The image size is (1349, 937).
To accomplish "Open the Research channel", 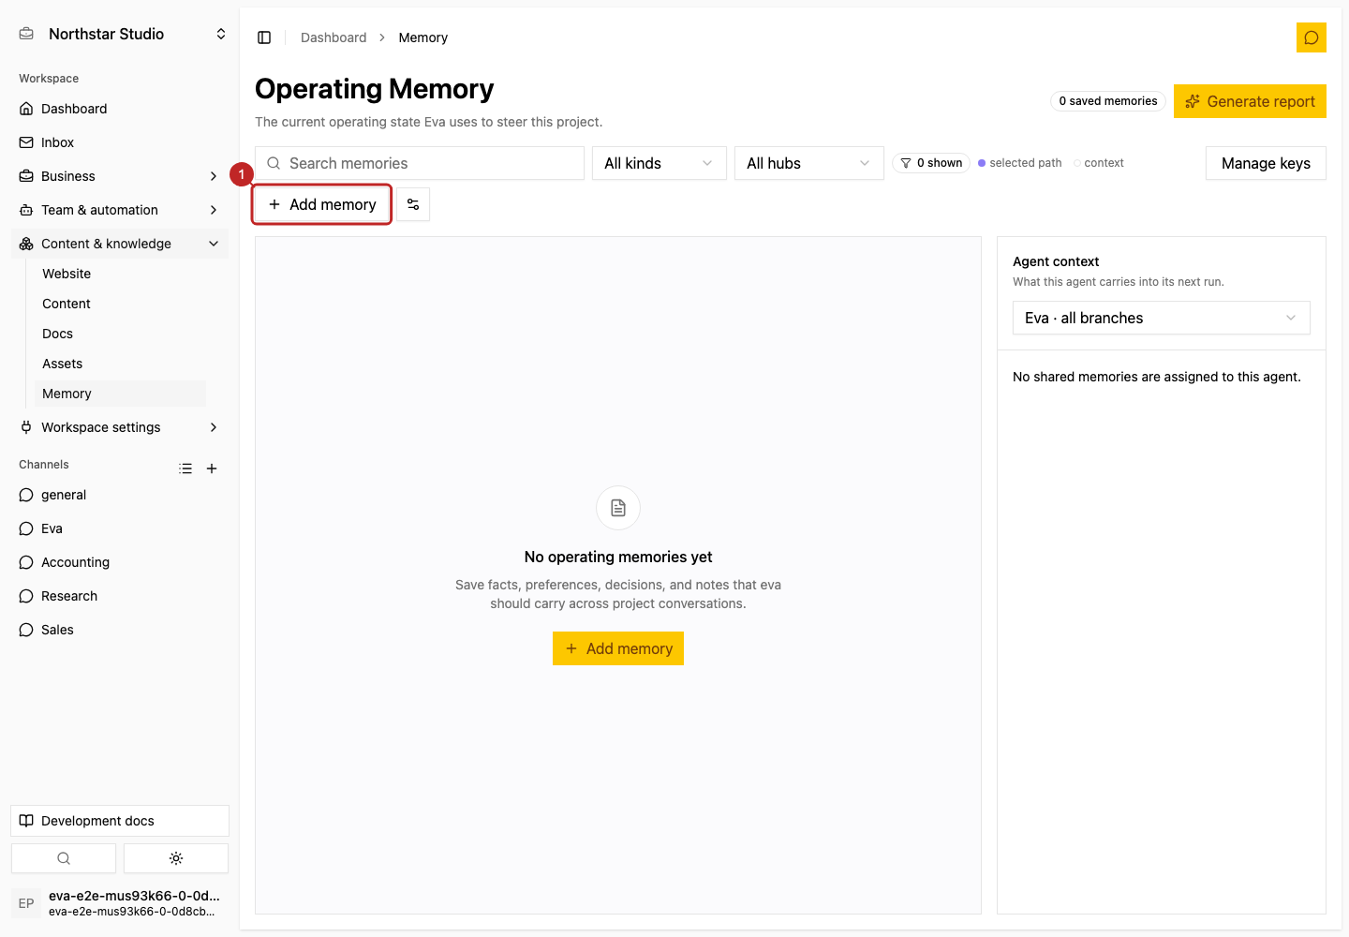I will pyautogui.click(x=120, y=596).
